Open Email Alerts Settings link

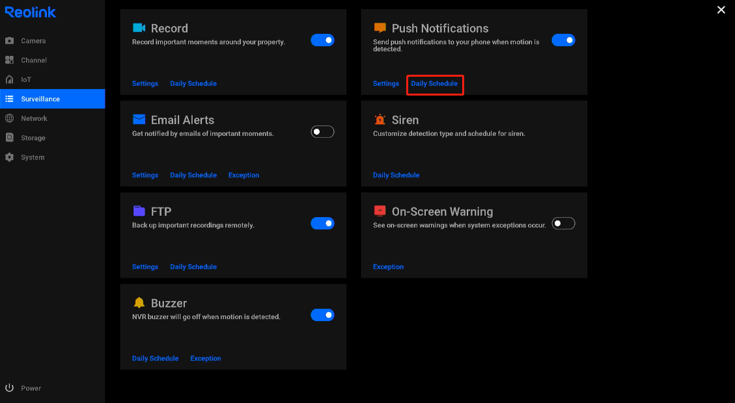point(145,175)
